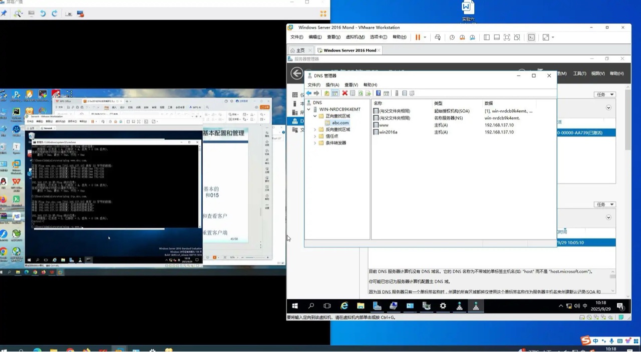
Task: Open the lower 任务 dropdown in Server Manager
Action: pos(604,204)
